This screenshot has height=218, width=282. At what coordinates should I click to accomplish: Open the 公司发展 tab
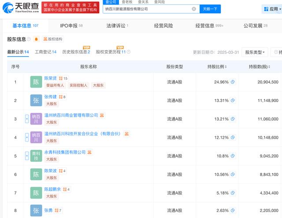coord(256,26)
